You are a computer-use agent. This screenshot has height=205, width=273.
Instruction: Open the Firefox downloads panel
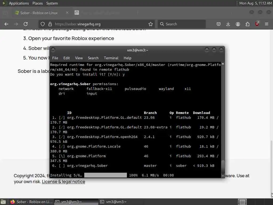(x=228, y=24)
